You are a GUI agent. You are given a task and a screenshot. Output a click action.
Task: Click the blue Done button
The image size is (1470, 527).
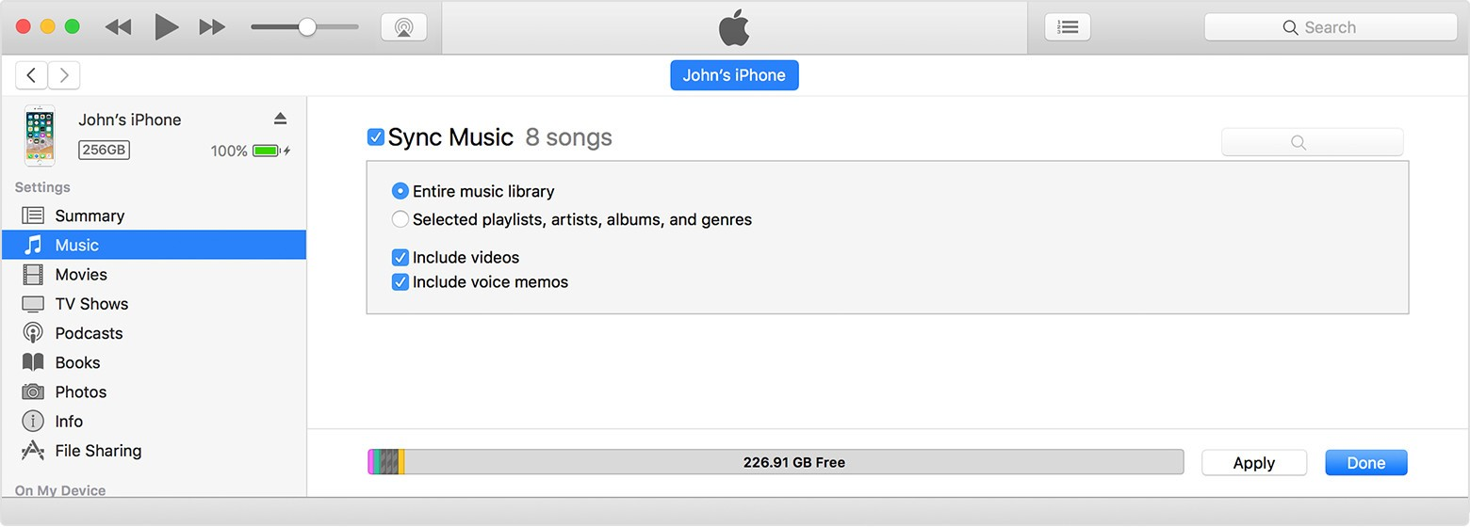(x=1365, y=463)
